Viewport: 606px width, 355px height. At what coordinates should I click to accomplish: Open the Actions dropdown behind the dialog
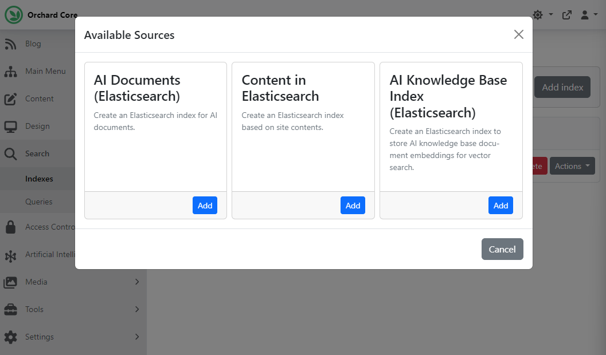click(x=572, y=166)
